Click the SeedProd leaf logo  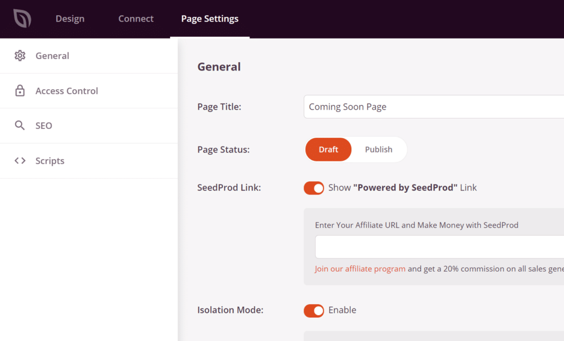click(x=22, y=18)
